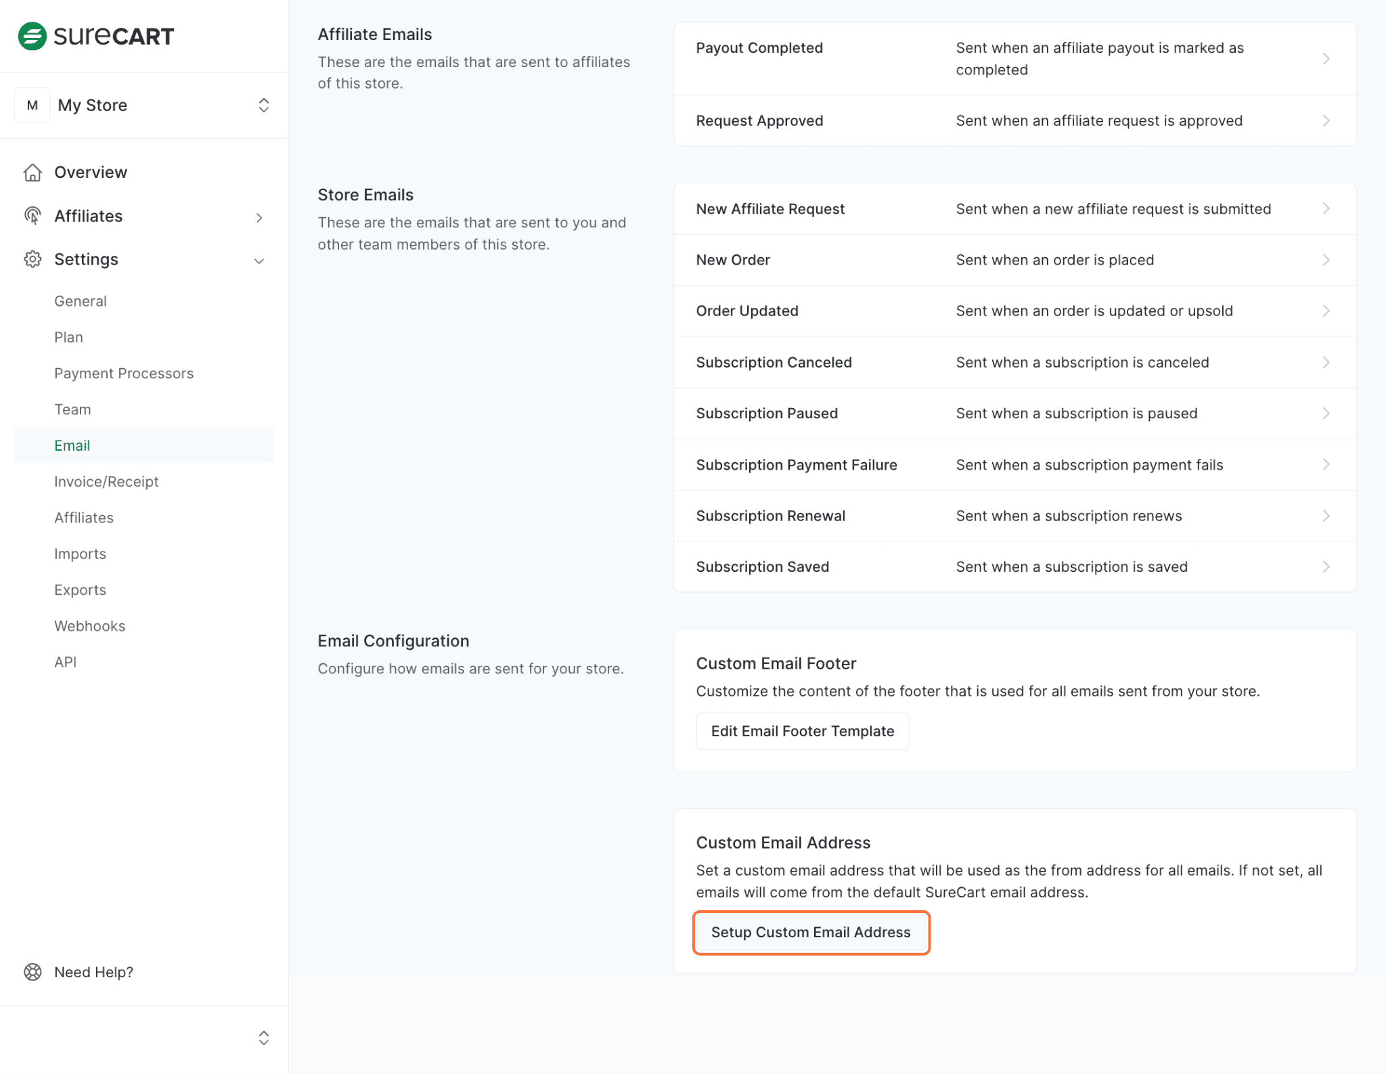Click the SureCart logo

(95, 36)
